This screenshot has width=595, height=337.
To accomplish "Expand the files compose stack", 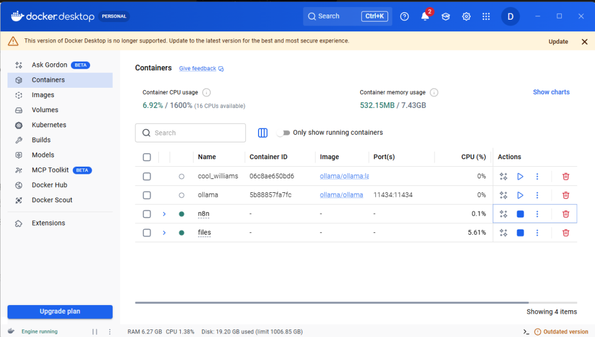I will [164, 232].
